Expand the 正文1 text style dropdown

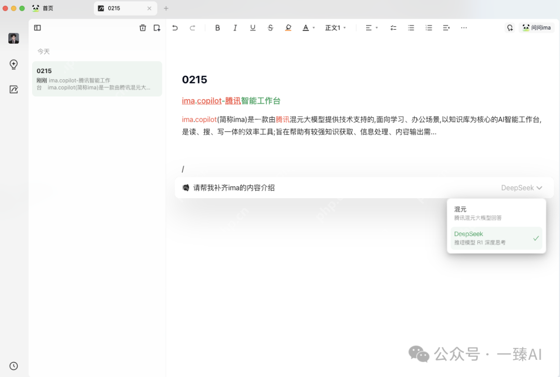335,27
